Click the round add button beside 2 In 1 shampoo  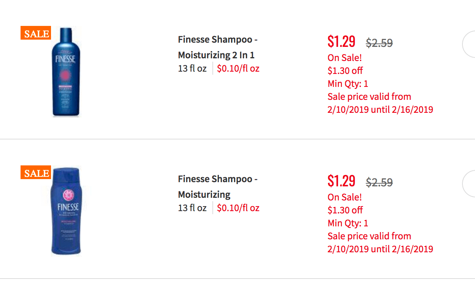469,45
